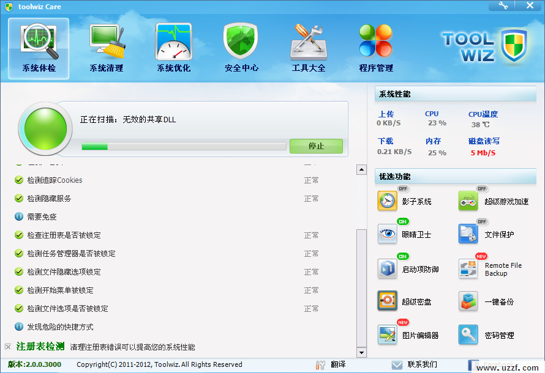Click the 优选功能 panel header

(x=456, y=176)
